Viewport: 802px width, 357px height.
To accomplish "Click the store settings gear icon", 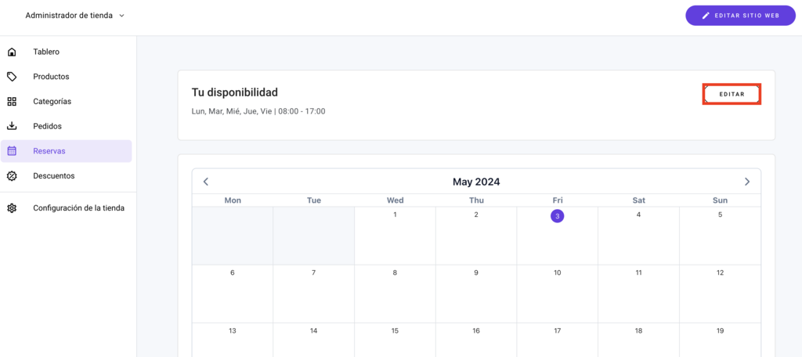I will (12, 208).
